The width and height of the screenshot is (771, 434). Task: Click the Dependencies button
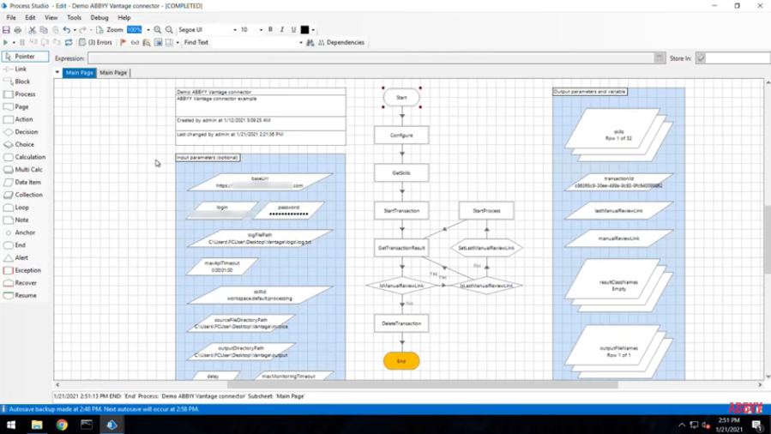click(x=341, y=43)
